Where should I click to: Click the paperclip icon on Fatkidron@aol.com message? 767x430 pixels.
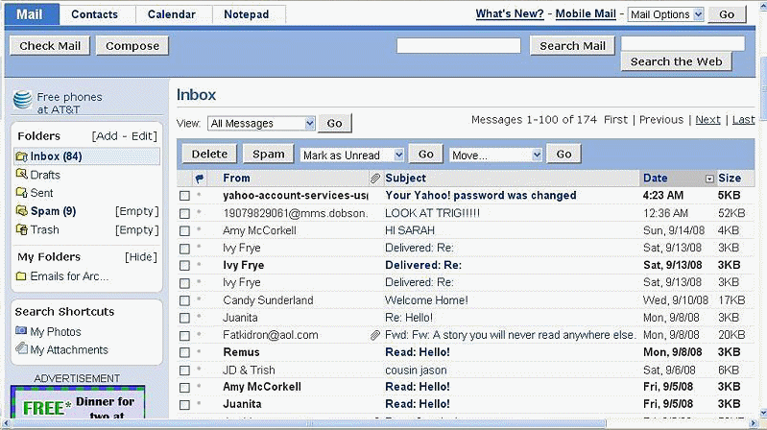(x=374, y=335)
